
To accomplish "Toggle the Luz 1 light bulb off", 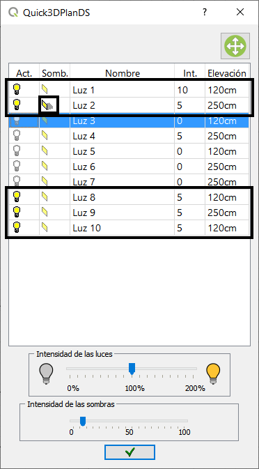I will point(17,89).
